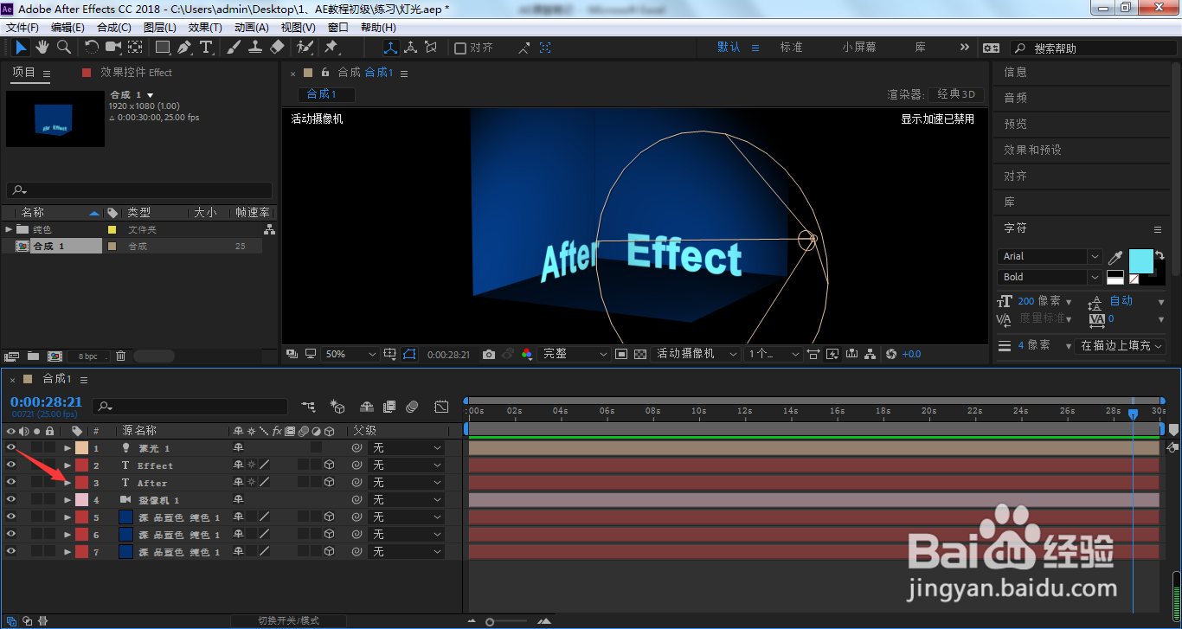Screen dimensions: 1182x629
Task: Select the Horizontal Type tool
Action: 206,48
